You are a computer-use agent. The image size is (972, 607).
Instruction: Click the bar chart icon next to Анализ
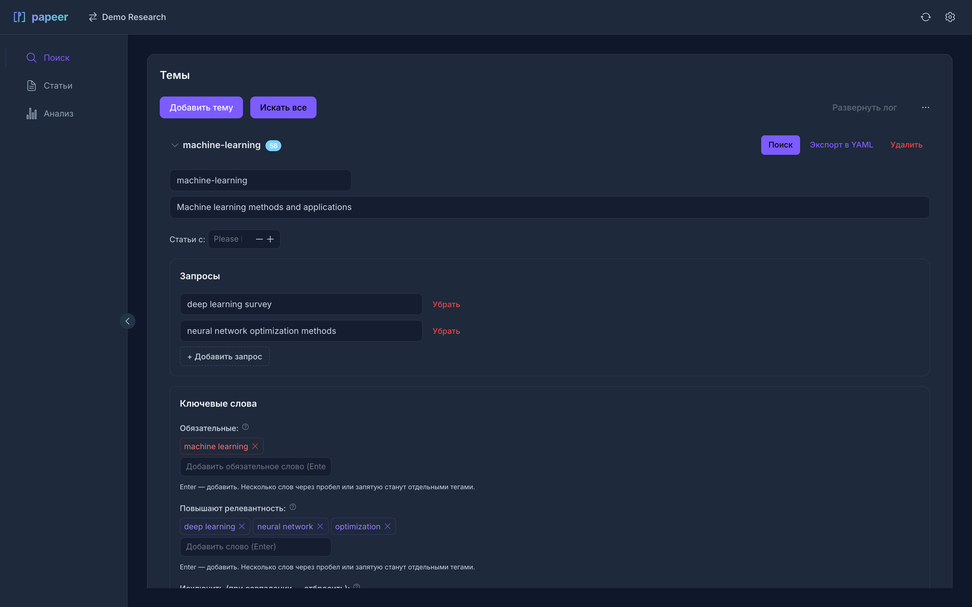31,114
